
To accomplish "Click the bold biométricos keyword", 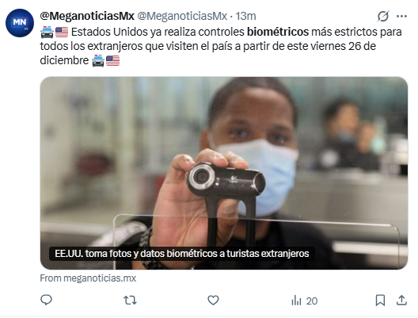I will (278, 32).
